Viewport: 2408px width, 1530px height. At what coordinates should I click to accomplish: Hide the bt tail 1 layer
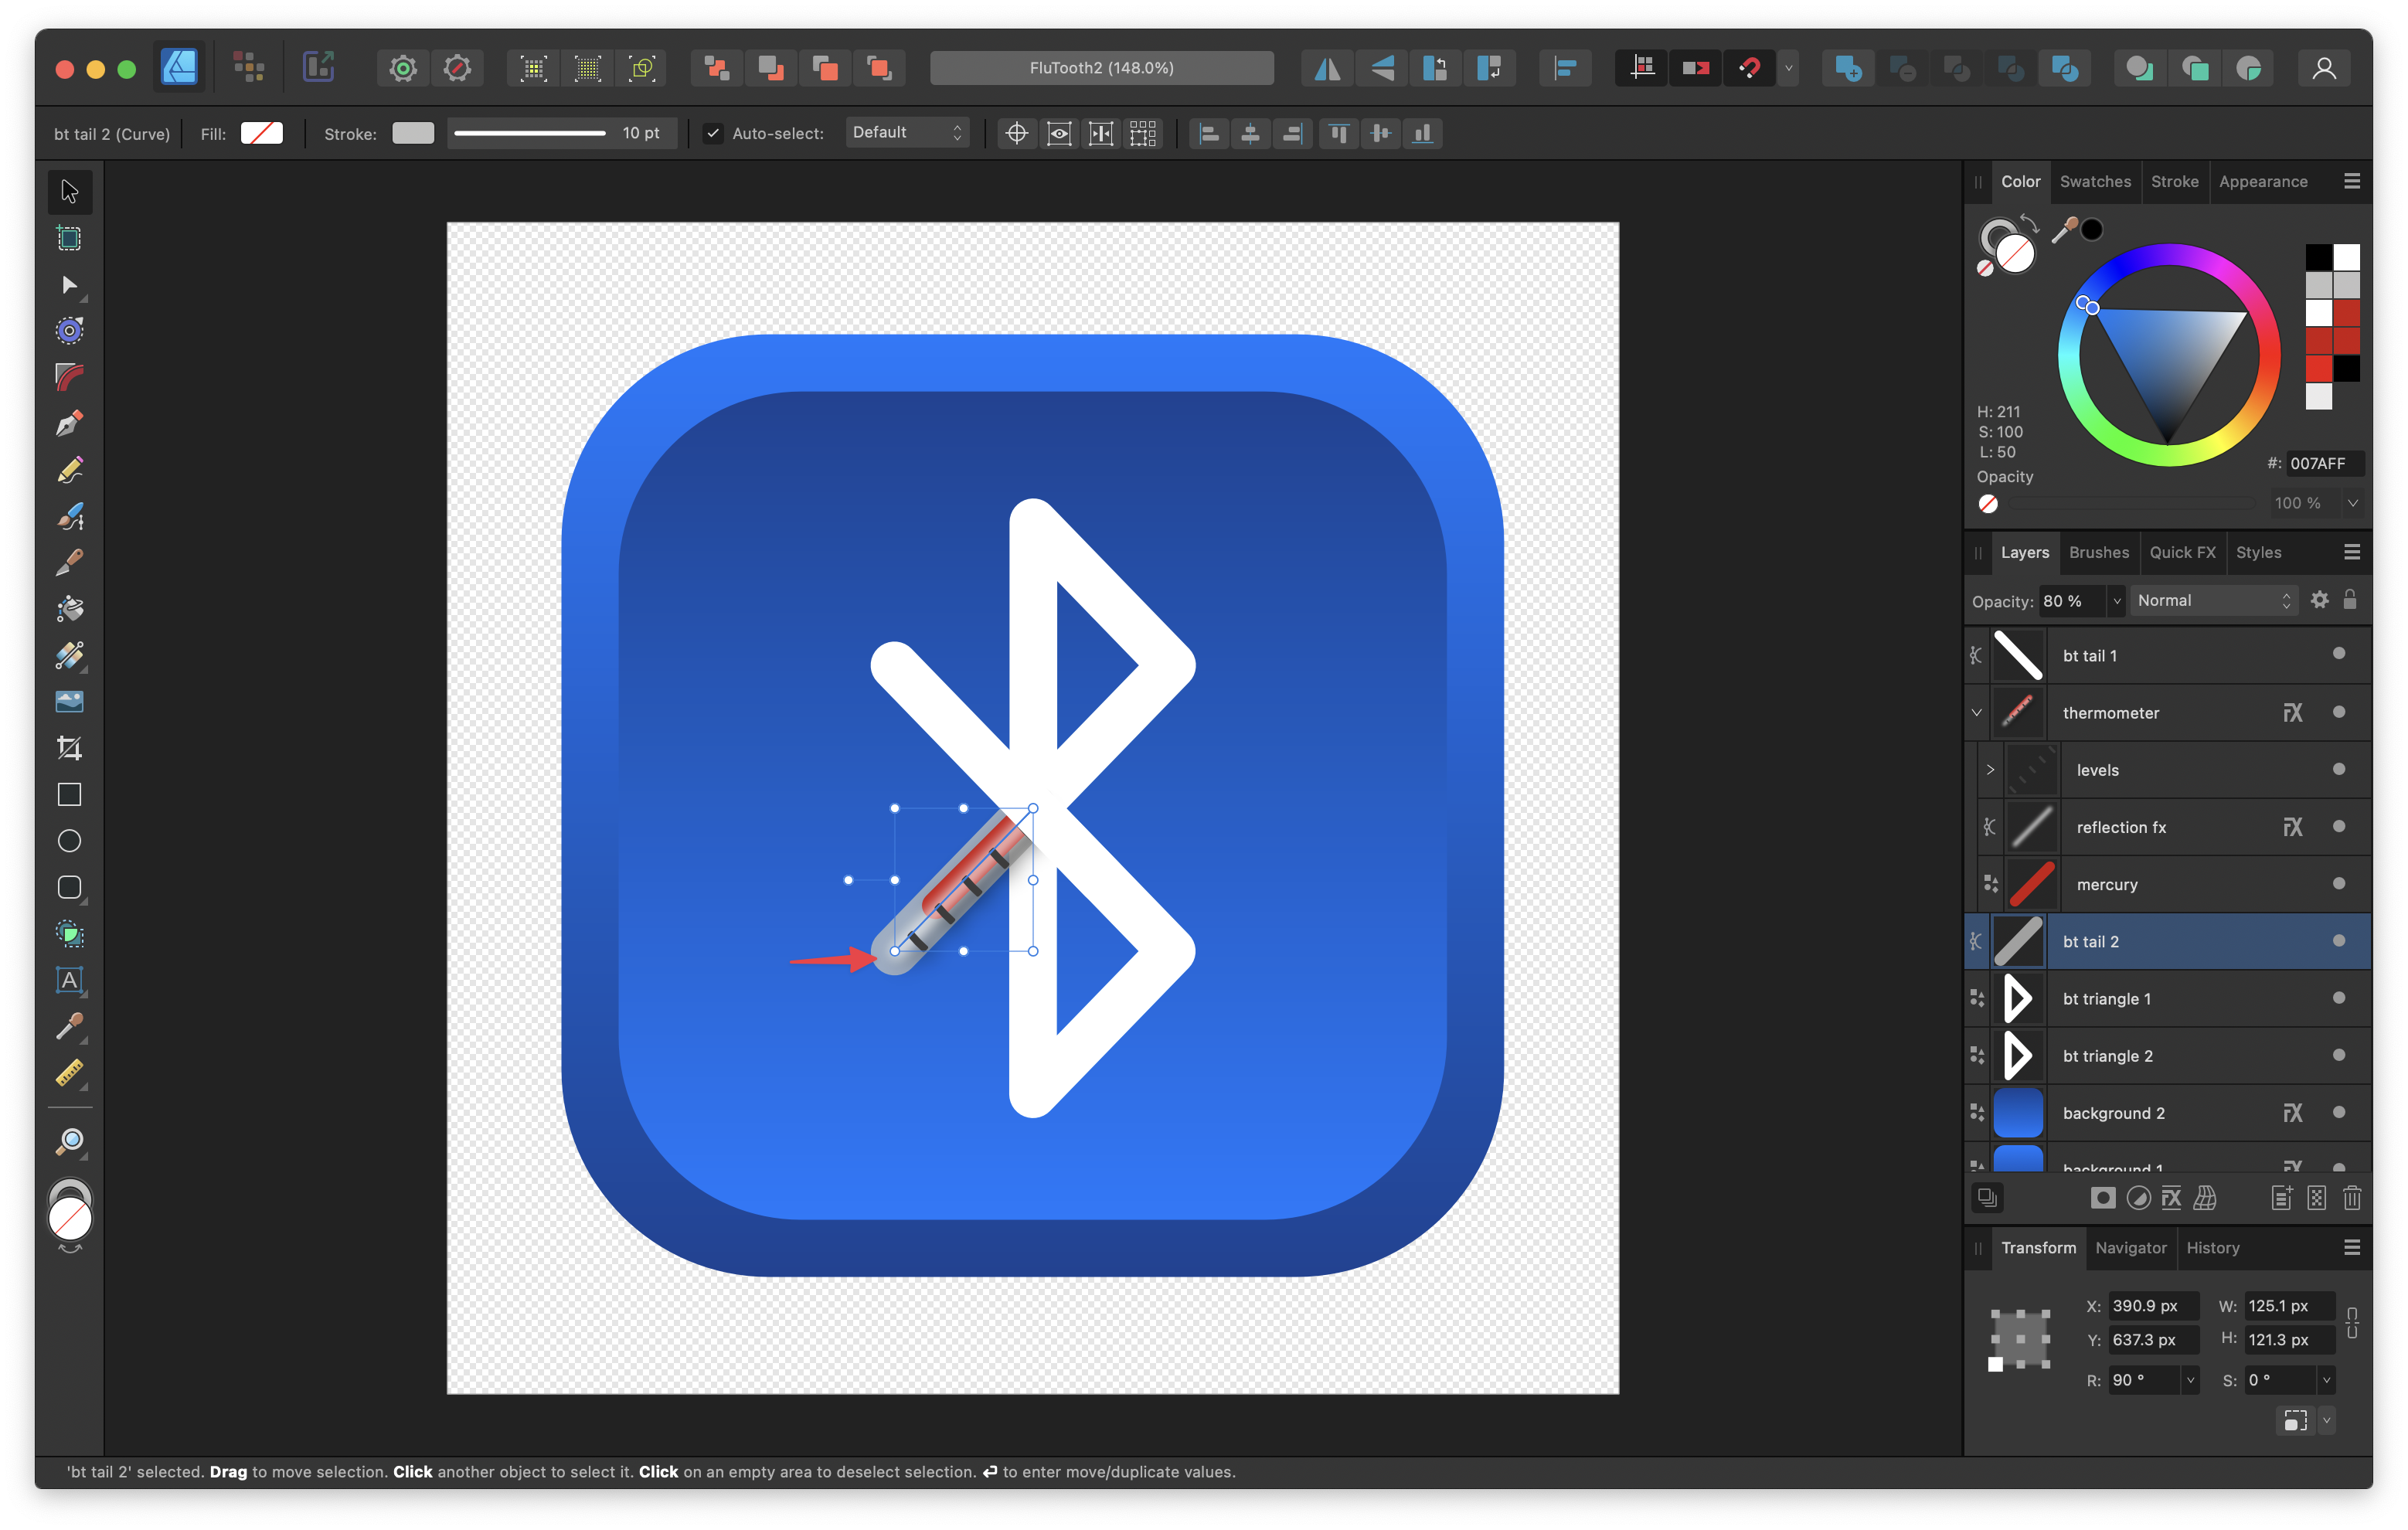(2339, 654)
